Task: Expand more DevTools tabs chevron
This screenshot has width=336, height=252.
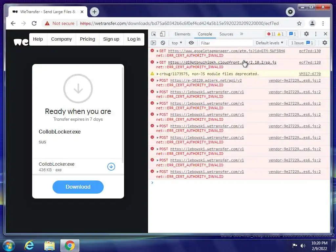Action: point(241,34)
